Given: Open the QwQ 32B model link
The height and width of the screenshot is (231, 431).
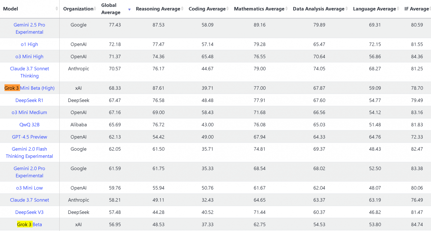Looking at the screenshot, I should [x=30, y=125].
